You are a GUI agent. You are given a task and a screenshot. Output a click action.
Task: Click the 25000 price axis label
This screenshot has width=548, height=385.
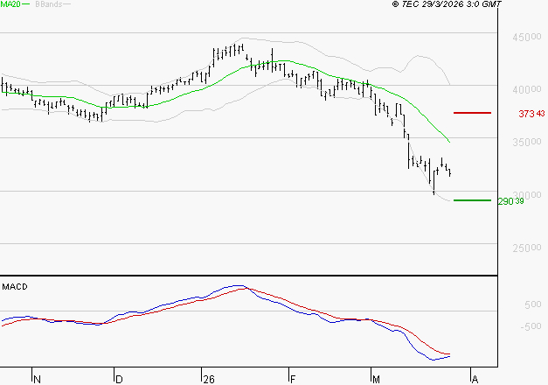tap(527, 248)
